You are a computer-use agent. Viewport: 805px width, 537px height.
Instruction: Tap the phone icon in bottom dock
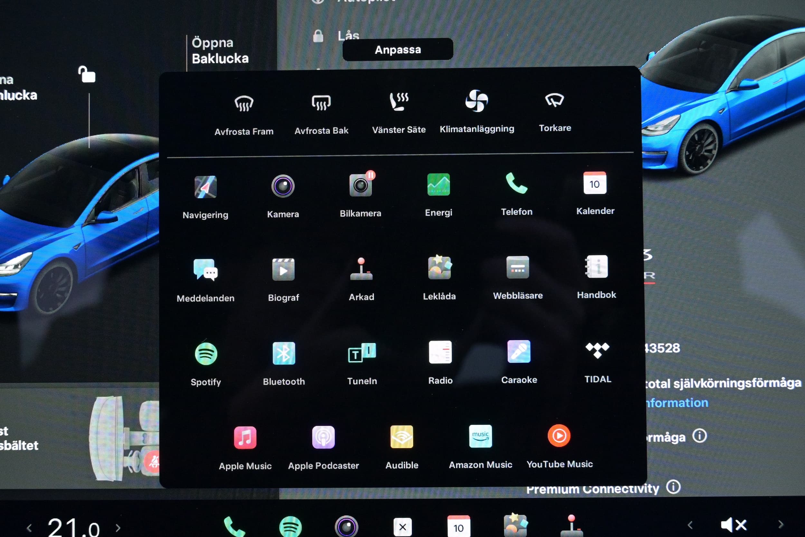click(x=234, y=527)
